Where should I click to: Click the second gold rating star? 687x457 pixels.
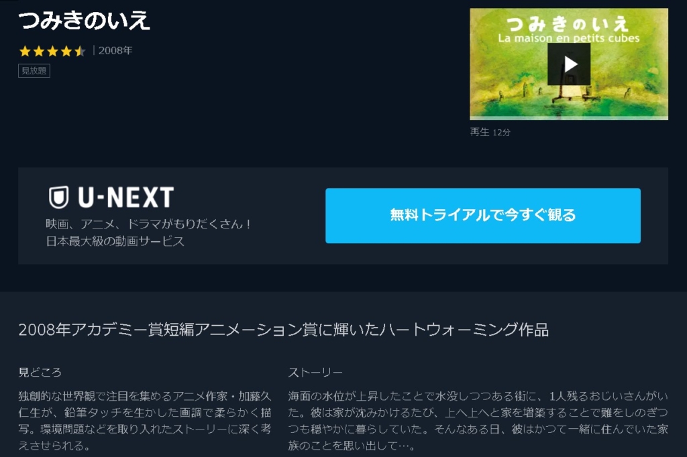point(38,51)
